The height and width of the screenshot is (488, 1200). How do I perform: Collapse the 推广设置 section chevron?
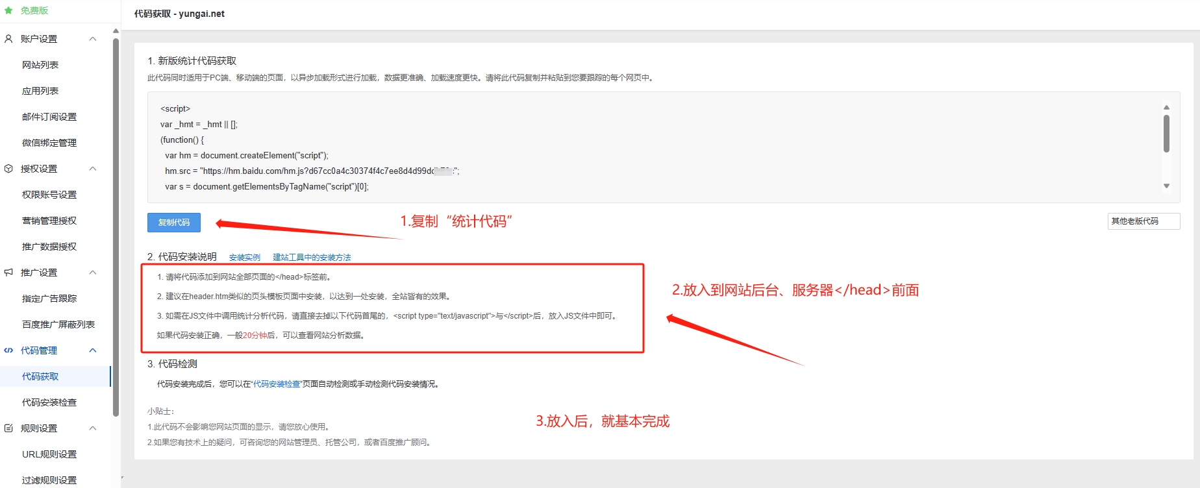93,273
